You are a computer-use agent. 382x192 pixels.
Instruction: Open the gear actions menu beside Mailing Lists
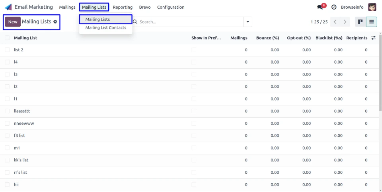pyautogui.click(x=55, y=22)
